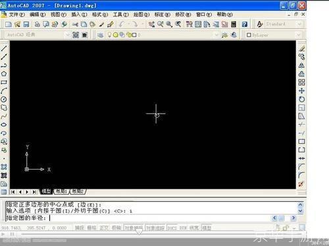Click the Save icon in Standard toolbar
The width and height of the screenshot is (329, 246).
click(x=26, y=24)
